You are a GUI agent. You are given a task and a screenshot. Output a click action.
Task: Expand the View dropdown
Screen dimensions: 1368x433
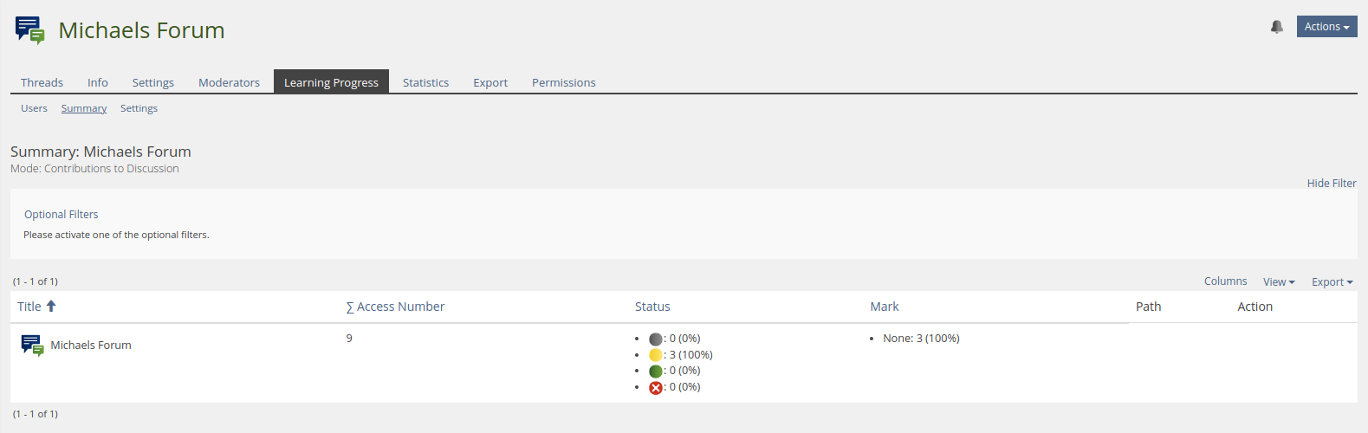(x=1278, y=282)
